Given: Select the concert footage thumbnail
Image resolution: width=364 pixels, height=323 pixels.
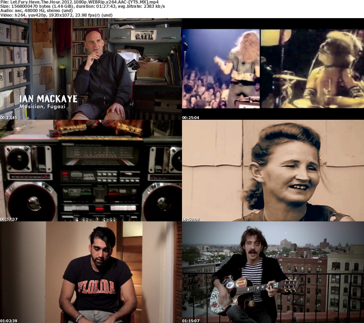Looking at the screenshot, I should coord(273,69).
